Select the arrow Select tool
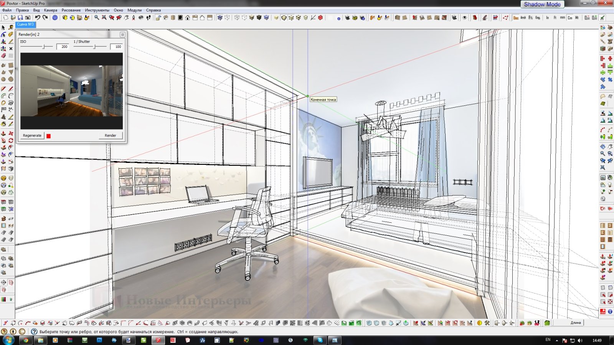The width and height of the screenshot is (614, 345). pos(3,28)
